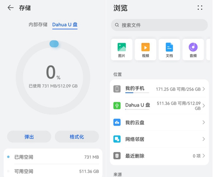Click the usage bar under Dahua U 盘
The height and width of the screenshot is (177, 213).
[137, 109]
